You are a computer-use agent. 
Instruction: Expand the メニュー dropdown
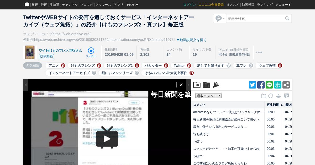283,5
